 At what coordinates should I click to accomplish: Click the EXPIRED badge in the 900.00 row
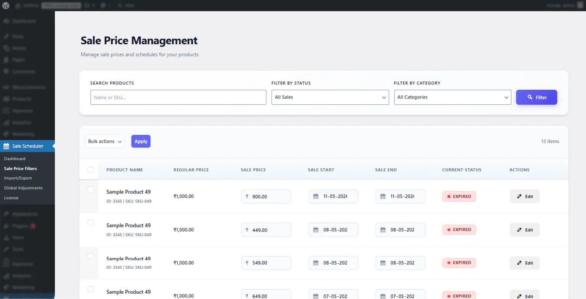(x=459, y=197)
